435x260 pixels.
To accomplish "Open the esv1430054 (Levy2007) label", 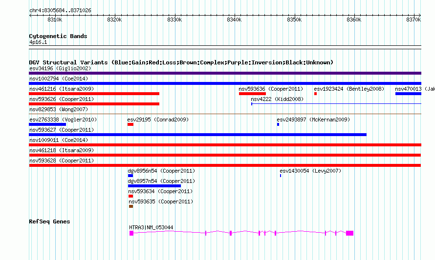I will pos(310,171).
